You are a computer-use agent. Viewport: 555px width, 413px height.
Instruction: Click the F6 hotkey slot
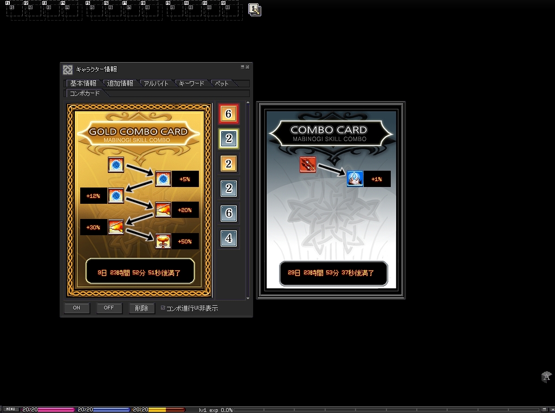click(x=113, y=9)
